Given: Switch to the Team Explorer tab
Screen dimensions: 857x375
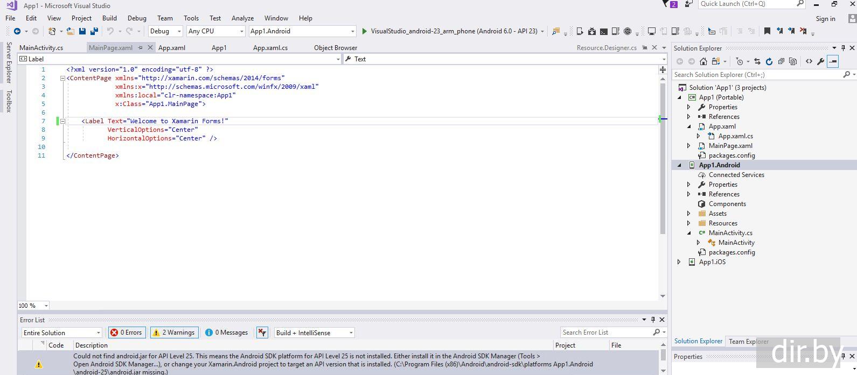Looking at the screenshot, I should (748, 341).
